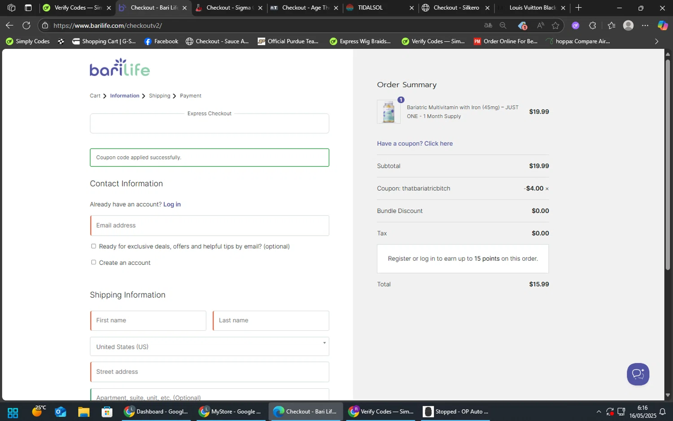Click the Log in link

point(172,204)
